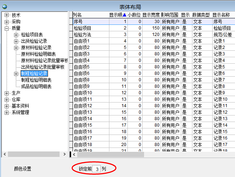Sort by 显示顺 column header

click(x=117, y=15)
